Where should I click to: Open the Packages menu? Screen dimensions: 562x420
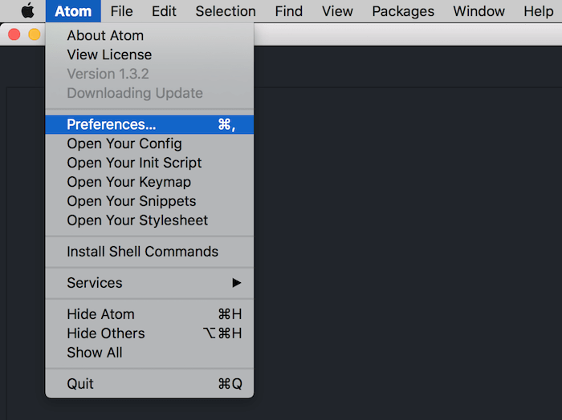point(403,11)
